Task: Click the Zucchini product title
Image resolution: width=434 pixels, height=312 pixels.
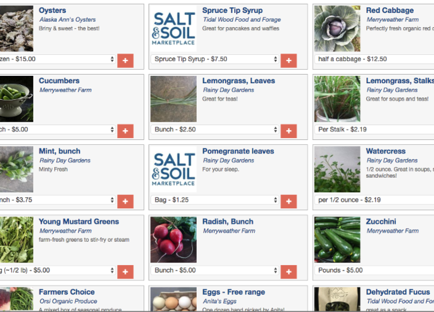Action: 381,221
